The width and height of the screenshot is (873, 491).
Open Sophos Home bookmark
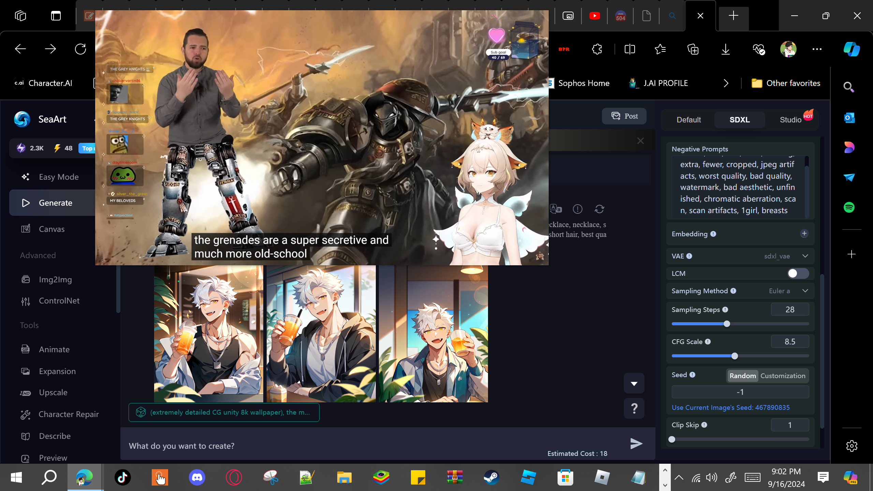coord(580,83)
